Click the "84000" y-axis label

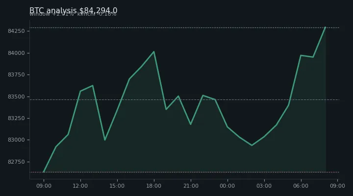[16, 53]
